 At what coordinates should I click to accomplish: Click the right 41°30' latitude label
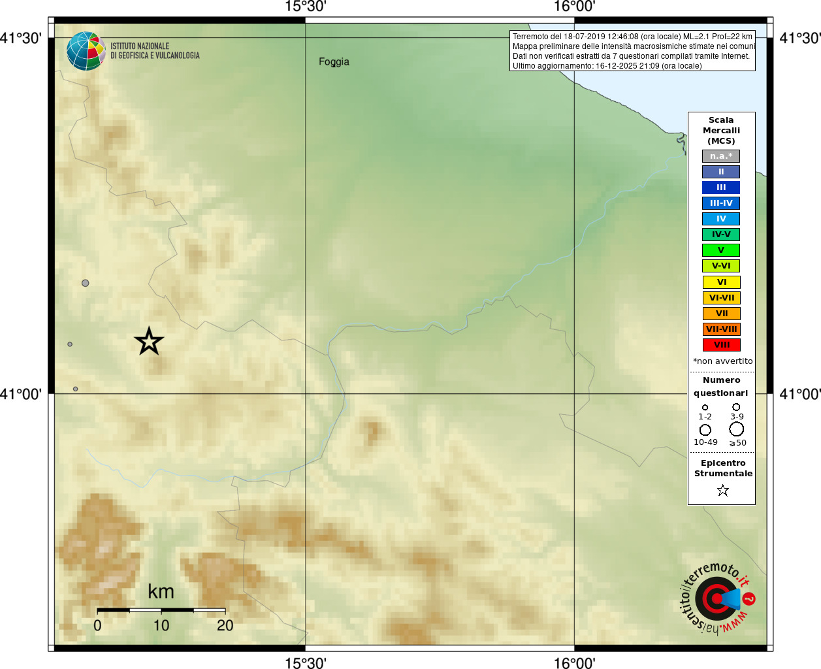tap(800, 38)
